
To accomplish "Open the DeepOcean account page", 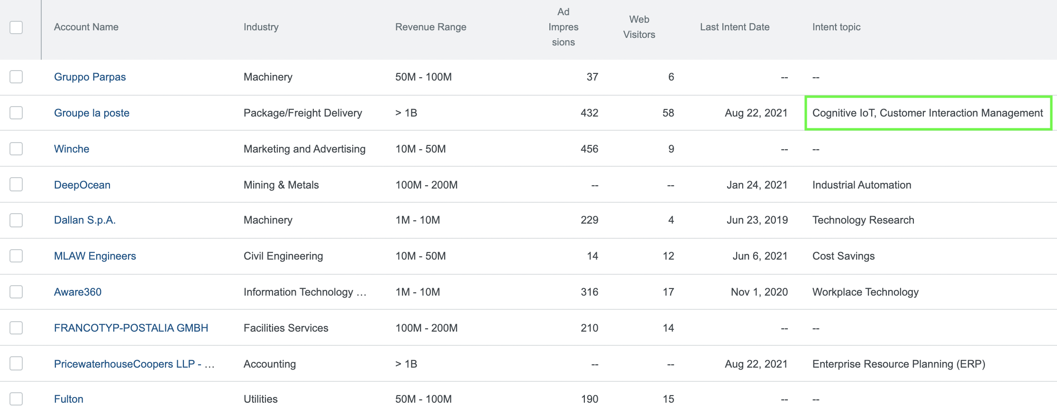I will [82, 185].
